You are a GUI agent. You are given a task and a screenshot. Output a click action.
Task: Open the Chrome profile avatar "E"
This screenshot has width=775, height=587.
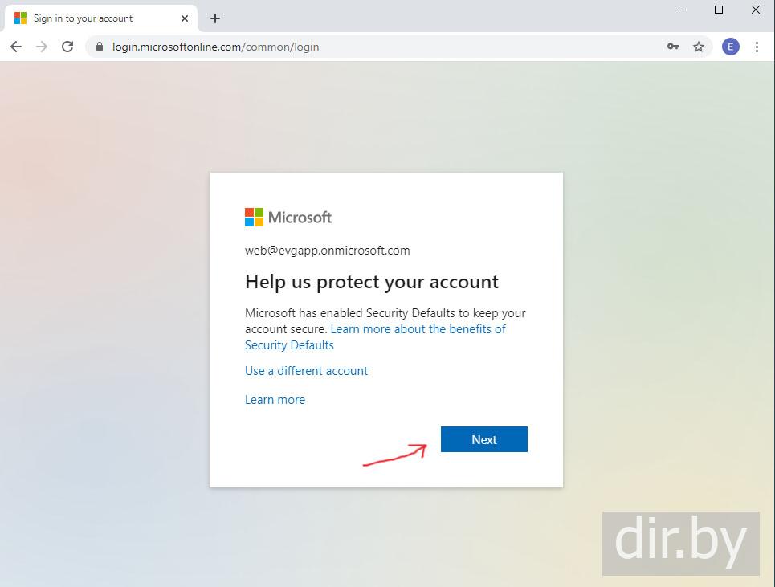click(x=731, y=47)
